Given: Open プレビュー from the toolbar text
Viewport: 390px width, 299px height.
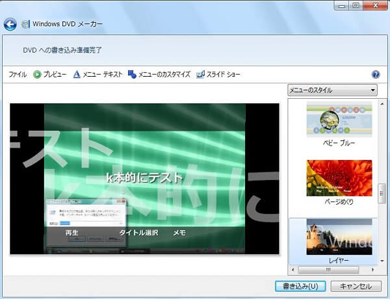Looking at the screenshot, I should [55, 74].
